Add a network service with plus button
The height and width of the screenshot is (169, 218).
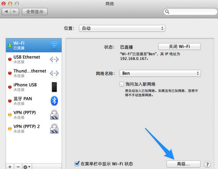(x=10, y=166)
